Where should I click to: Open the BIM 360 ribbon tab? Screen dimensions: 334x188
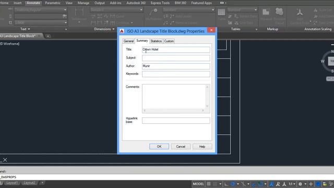180,3
